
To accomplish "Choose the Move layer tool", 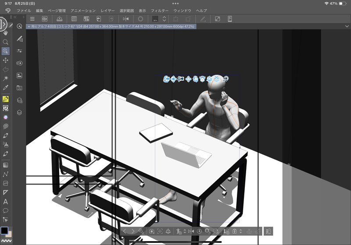I will click(6, 60).
